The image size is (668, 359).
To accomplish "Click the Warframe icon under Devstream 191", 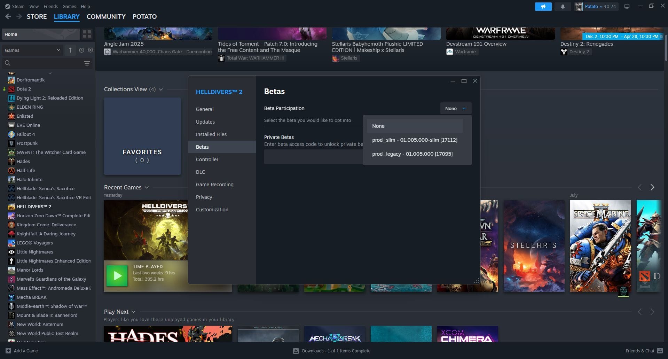I will 449,52.
